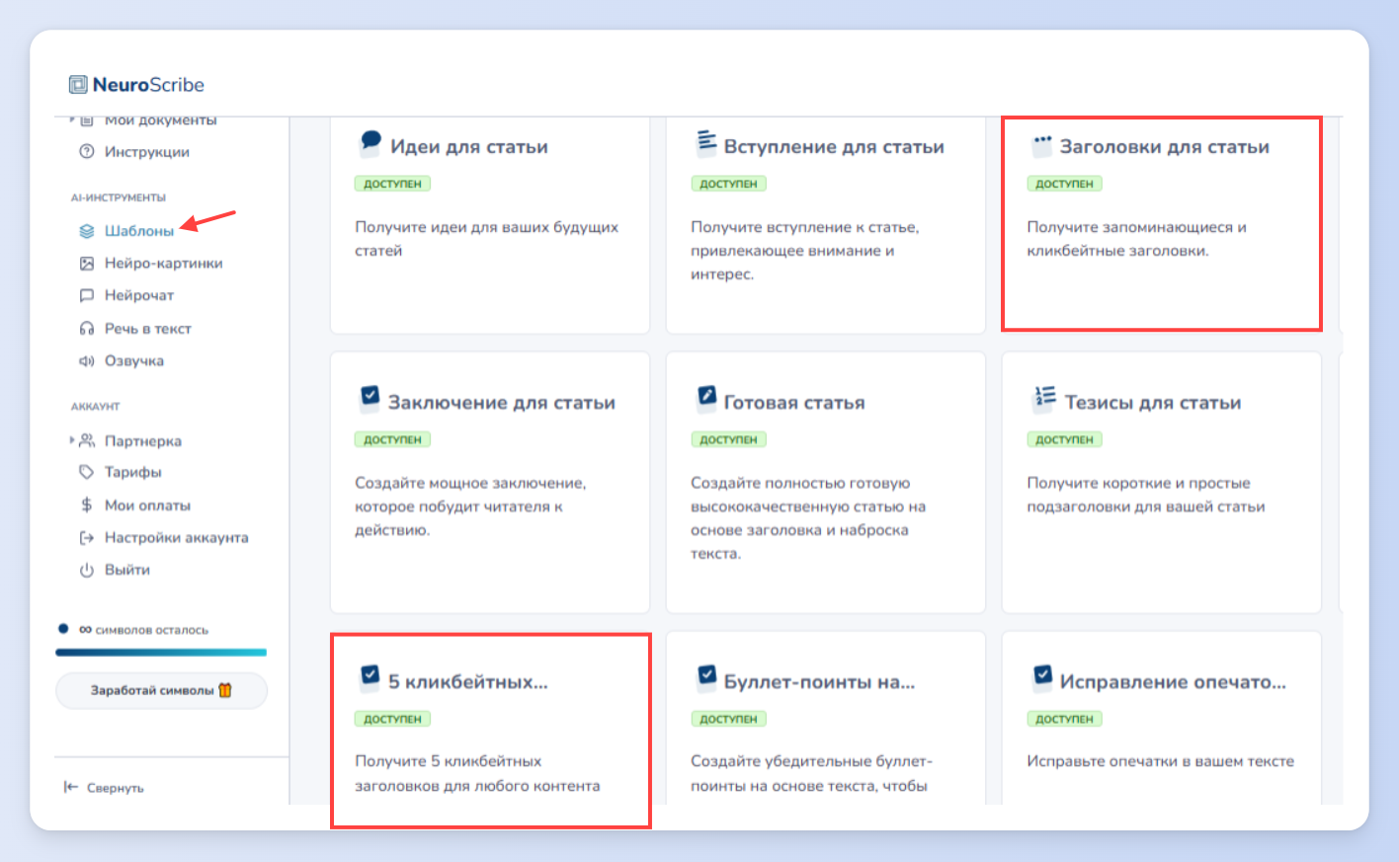Click the Заключение для статьи checkbox icon
This screenshot has height=862, width=1399.
coord(370,398)
